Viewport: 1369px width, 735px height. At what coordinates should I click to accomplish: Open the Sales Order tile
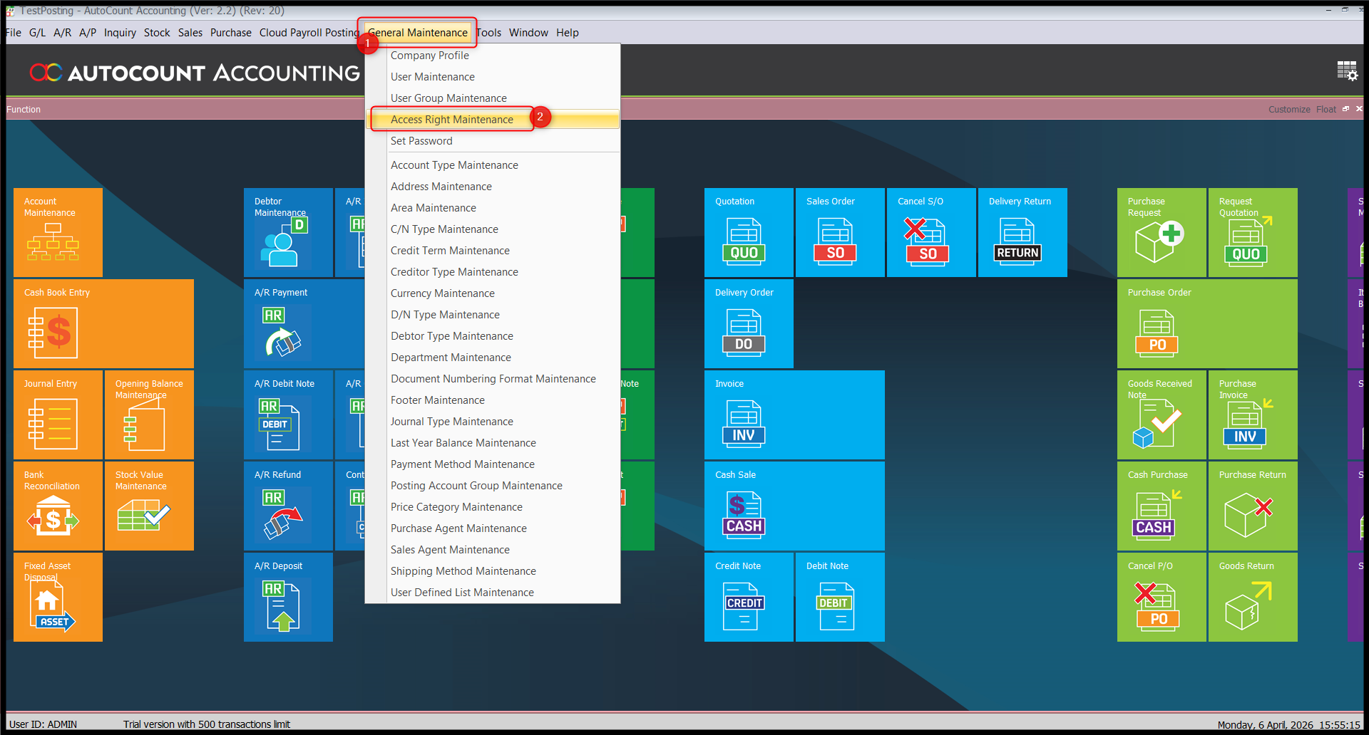[840, 232]
